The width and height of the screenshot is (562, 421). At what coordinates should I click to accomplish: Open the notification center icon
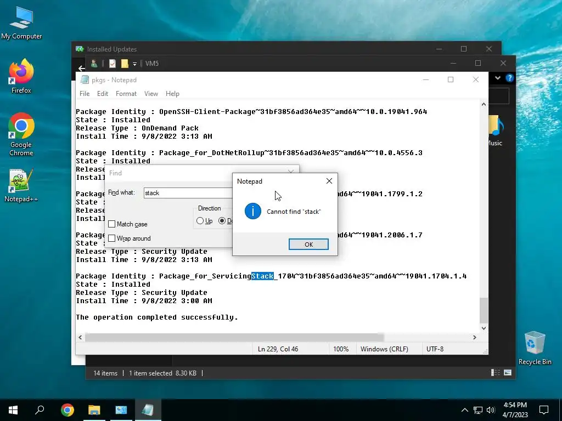pyautogui.click(x=544, y=410)
